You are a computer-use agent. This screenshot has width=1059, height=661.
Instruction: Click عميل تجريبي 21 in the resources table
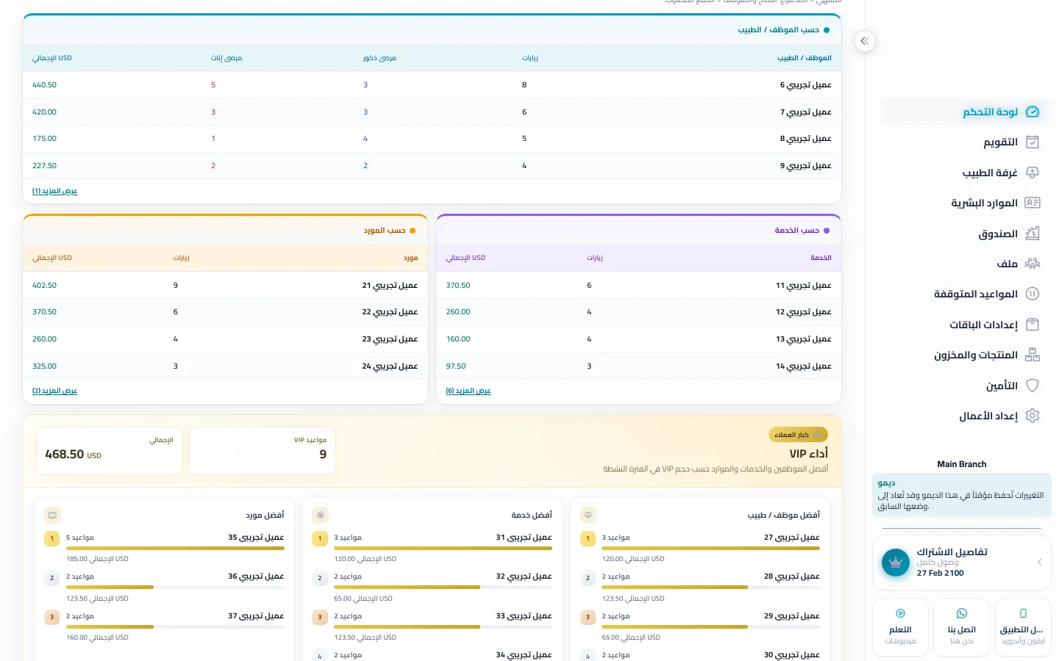(390, 285)
